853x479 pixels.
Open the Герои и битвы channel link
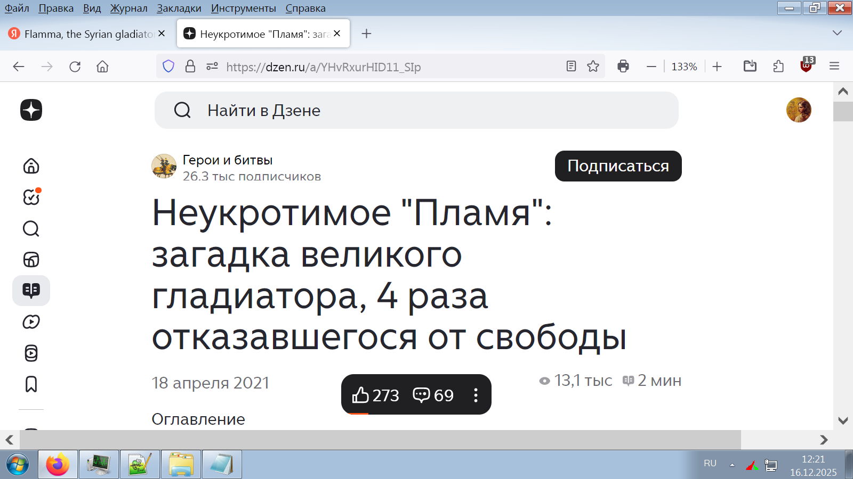point(228,160)
